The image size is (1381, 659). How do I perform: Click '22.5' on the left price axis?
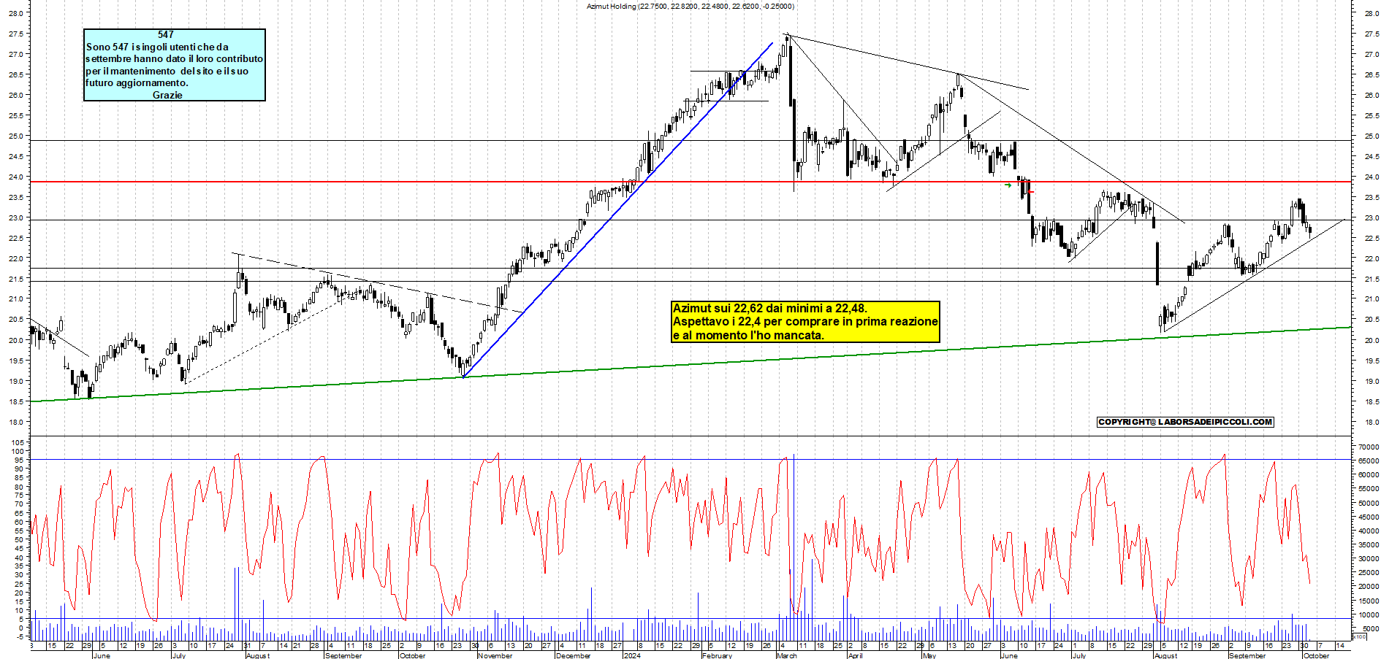click(17, 238)
